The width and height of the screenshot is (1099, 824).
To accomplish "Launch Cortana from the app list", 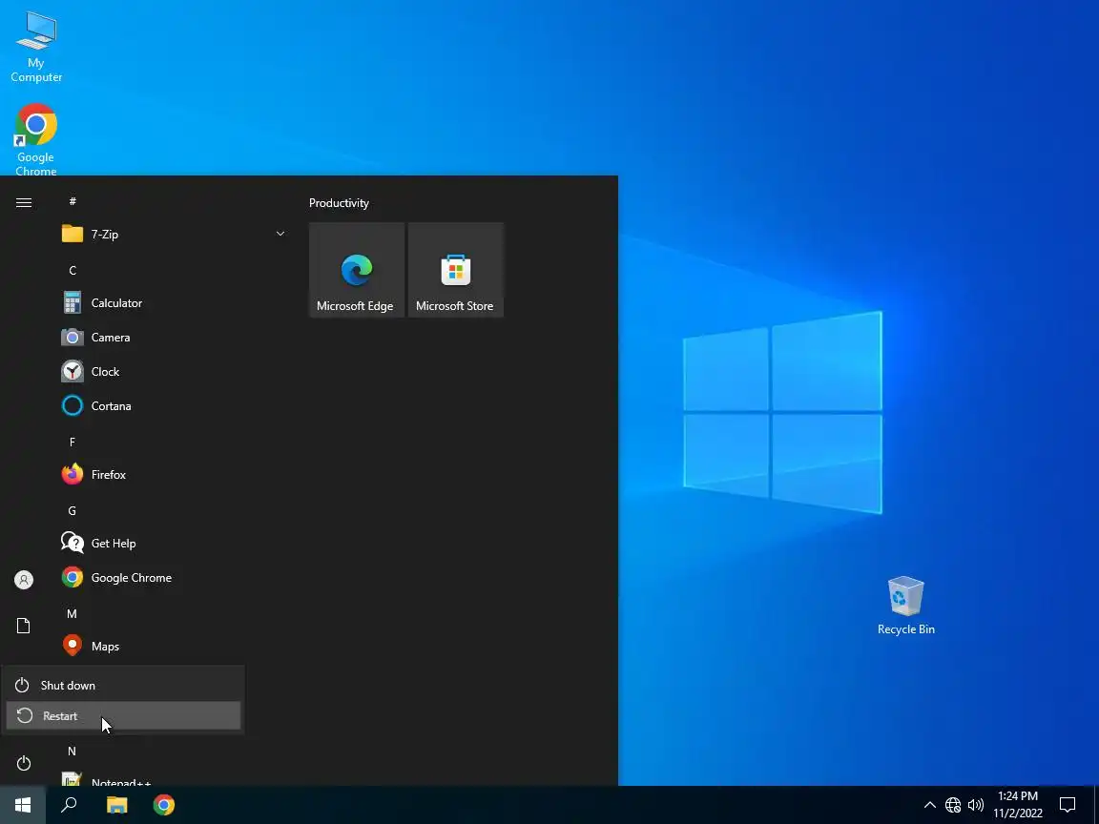I will click(x=175, y=405).
